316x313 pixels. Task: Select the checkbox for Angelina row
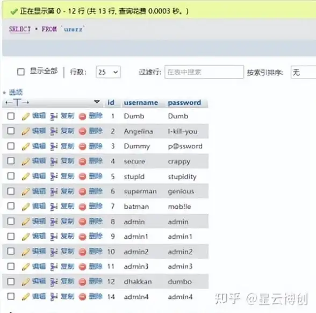pyautogui.click(x=11, y=131)
